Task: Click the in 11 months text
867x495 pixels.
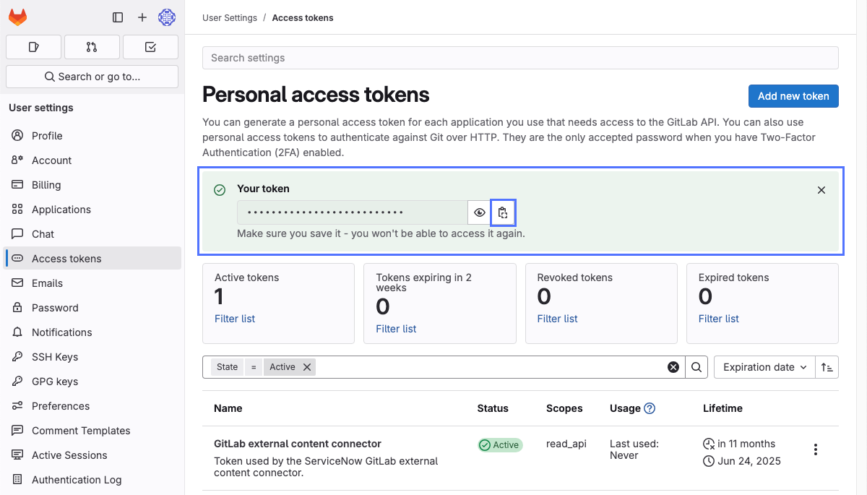Action: click(x=746, y=444)
